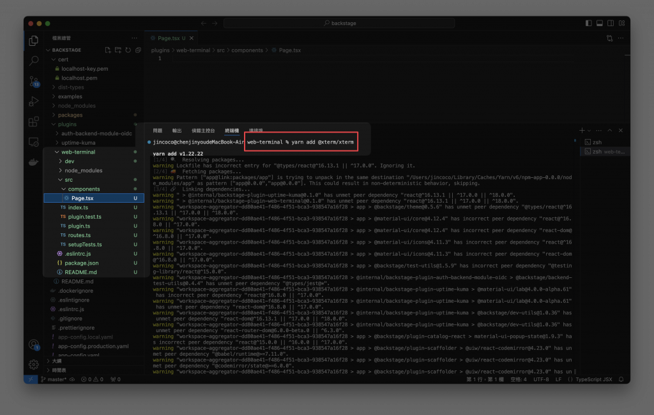Change LF end of line sequence
The width and height of the screenshot is (654, 415).
point(558,379)
